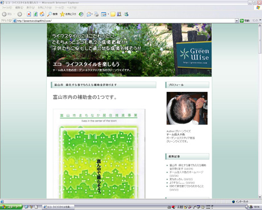Viewport: 262px width, 210px height.
Task: Stop page loading with the red X icon
Action: 29,14
